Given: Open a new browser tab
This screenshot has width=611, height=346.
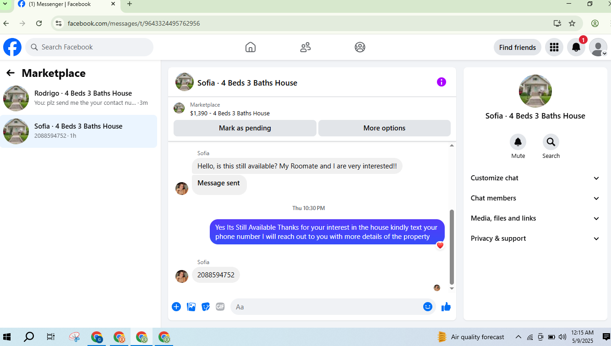Looking at the screenshot, I should 130,4.
